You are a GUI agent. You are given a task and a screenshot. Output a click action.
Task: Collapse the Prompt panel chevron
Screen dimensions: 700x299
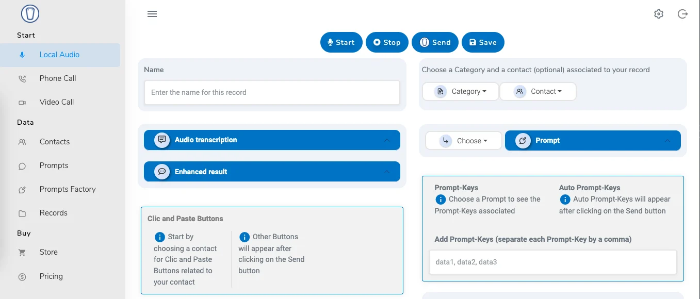668,141
